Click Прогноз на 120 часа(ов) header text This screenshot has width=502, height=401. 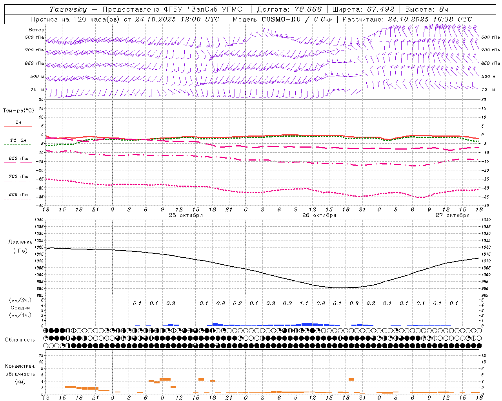(x=76, y=19)
